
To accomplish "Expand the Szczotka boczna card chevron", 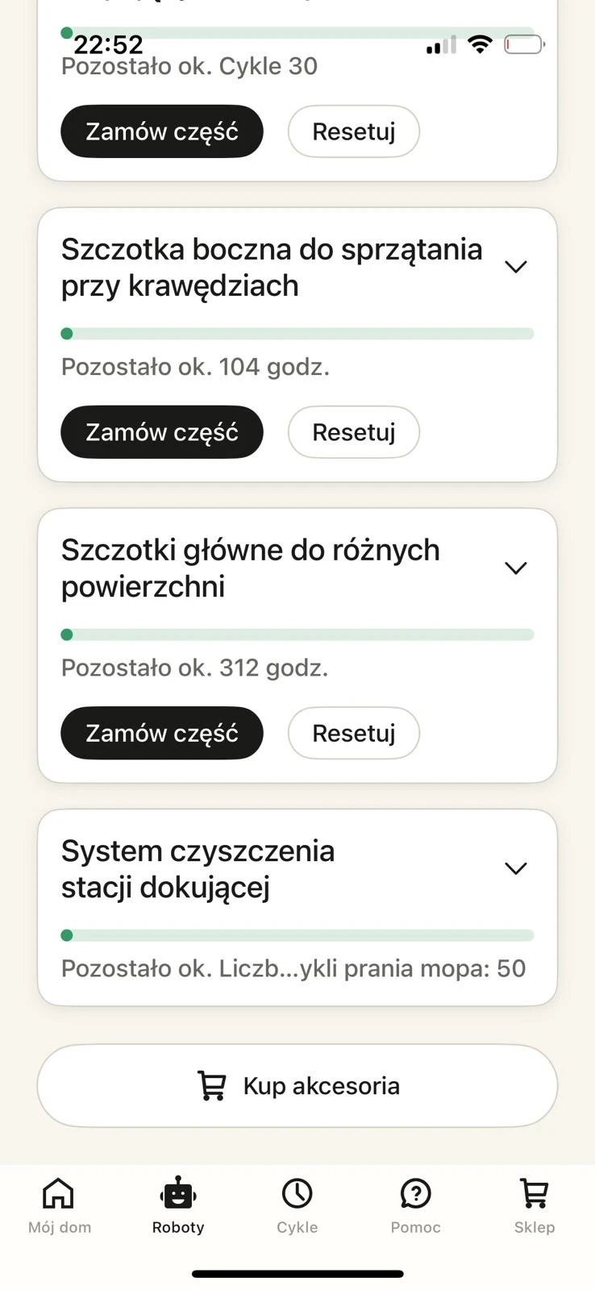I will tap(515, 267).
